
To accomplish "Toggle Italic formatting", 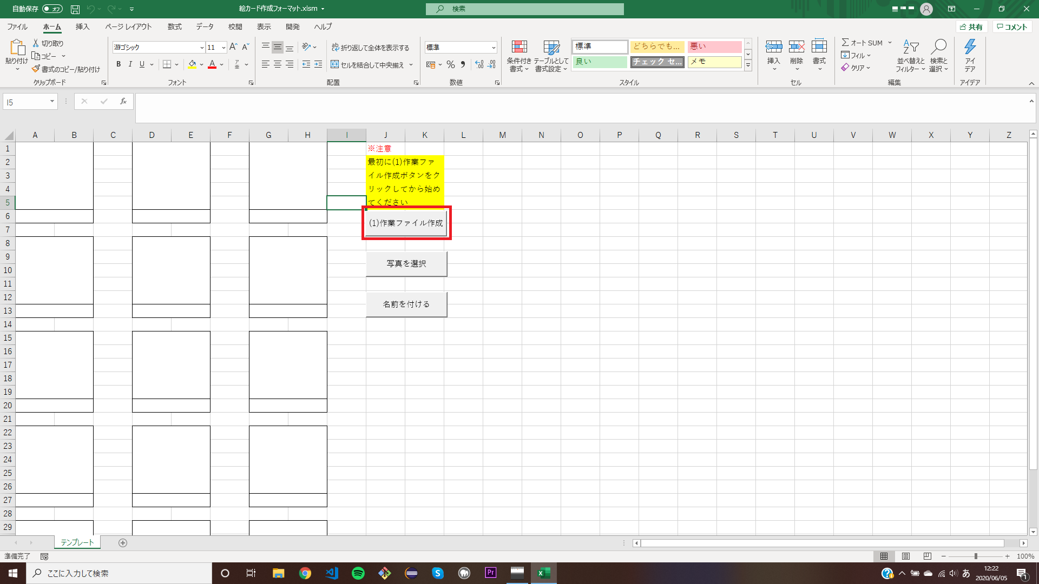I will tap(130, 64).
